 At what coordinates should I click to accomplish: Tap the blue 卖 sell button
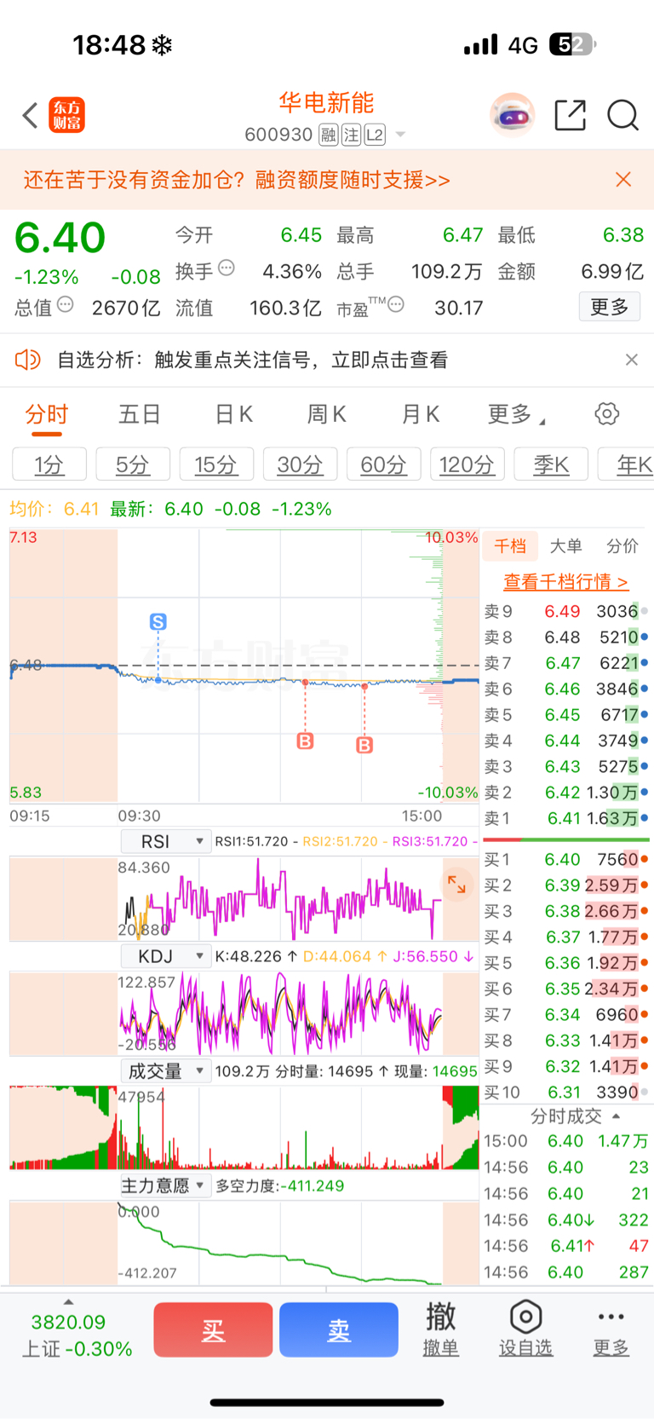(339, 1330)
